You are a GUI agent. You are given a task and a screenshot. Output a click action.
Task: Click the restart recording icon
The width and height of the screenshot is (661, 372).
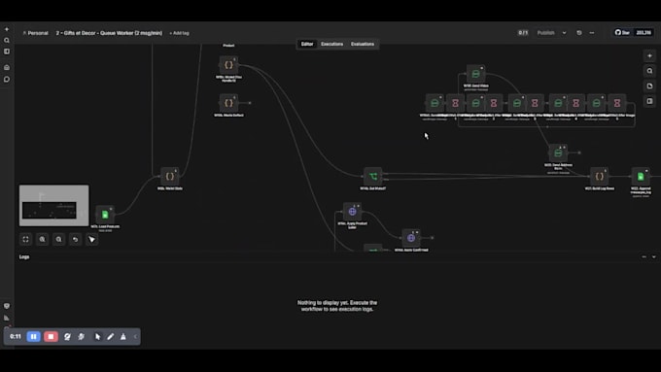(67, 337)
